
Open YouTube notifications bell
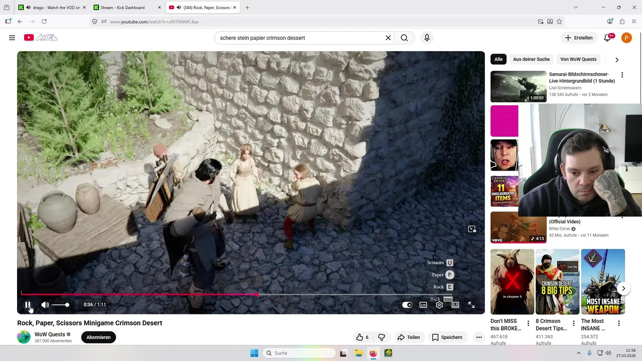(x=607, y=38)
